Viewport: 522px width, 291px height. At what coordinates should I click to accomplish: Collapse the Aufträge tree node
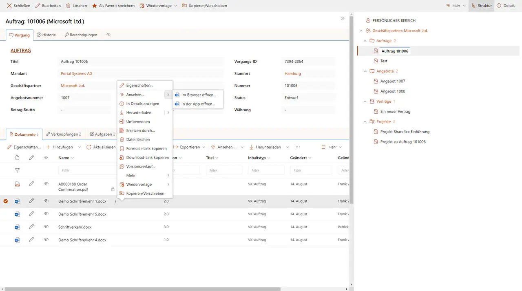(x=365, y=41)
